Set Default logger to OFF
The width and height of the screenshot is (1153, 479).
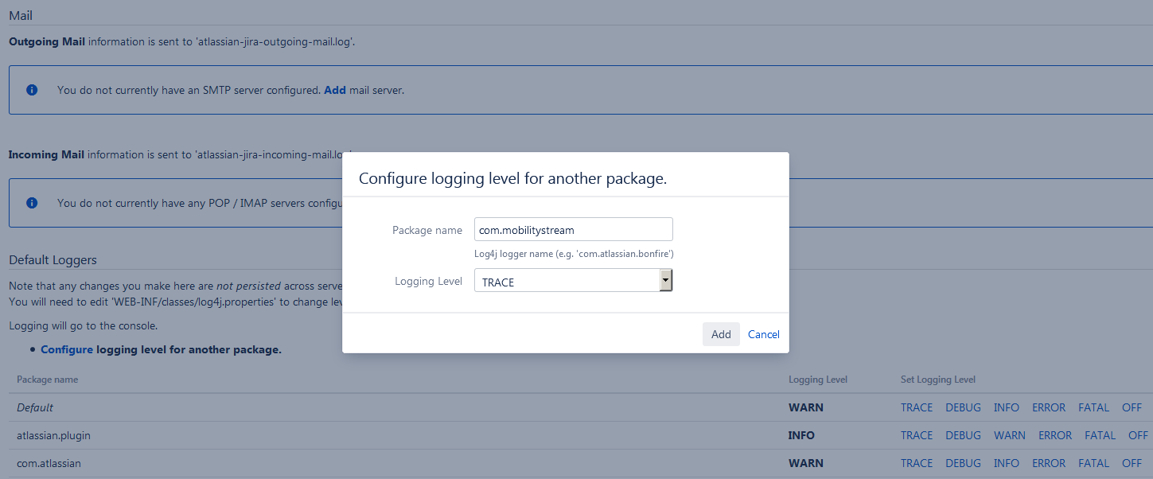tap(1132, 407)
